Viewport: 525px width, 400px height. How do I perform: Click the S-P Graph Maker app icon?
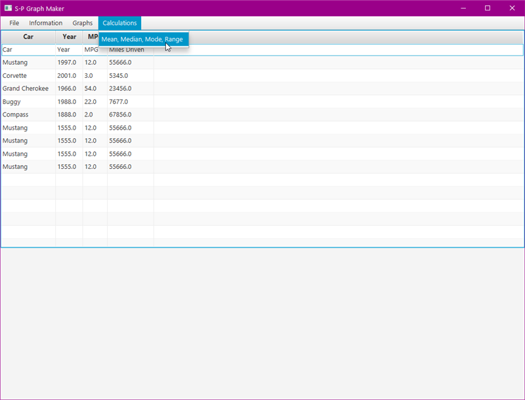point(9,8)
